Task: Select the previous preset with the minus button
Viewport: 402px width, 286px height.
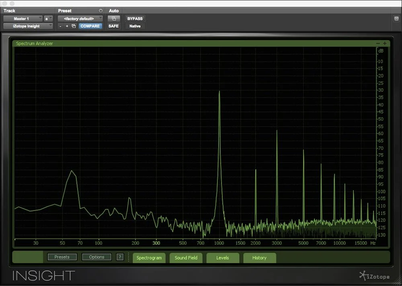Action: (60, 26)
